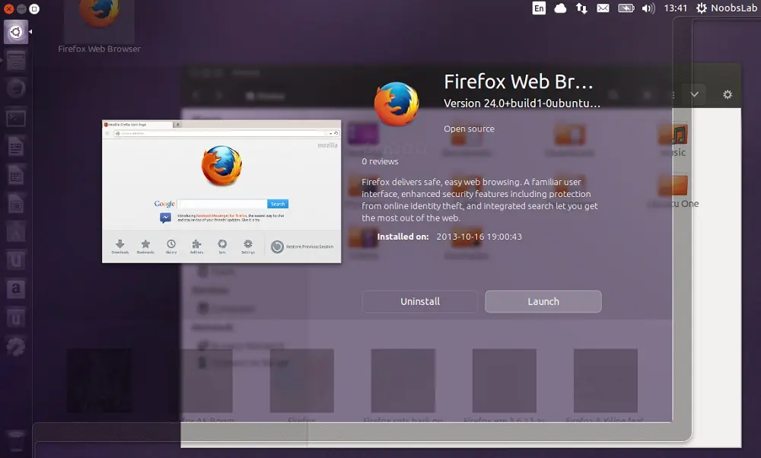The height and width of the screenshot is (458, 761).
Task: Click the Uninstall button
Action: click(x=420, y=301)
